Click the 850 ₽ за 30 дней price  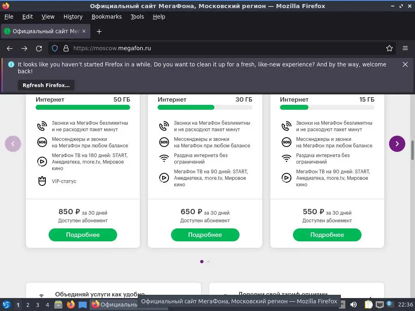83,212
